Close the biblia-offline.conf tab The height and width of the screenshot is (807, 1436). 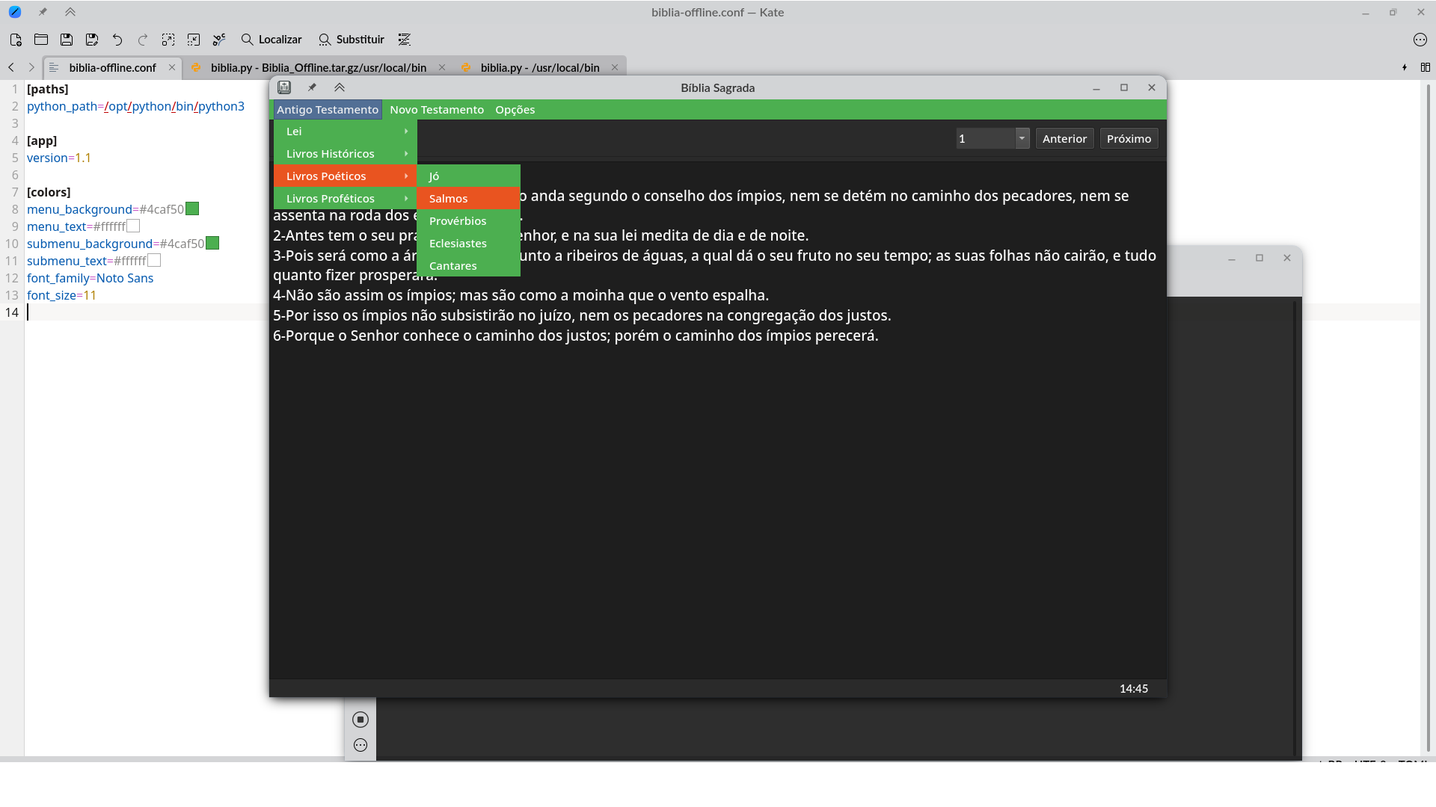pyautogui.click(x=172, y=67)
